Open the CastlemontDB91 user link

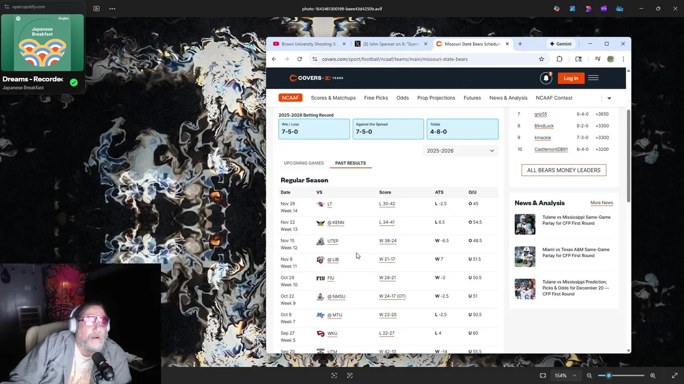pos(551,149)
